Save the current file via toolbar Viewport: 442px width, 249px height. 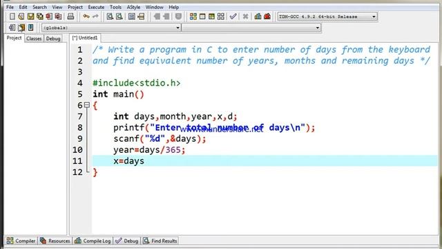click(30, 17)
